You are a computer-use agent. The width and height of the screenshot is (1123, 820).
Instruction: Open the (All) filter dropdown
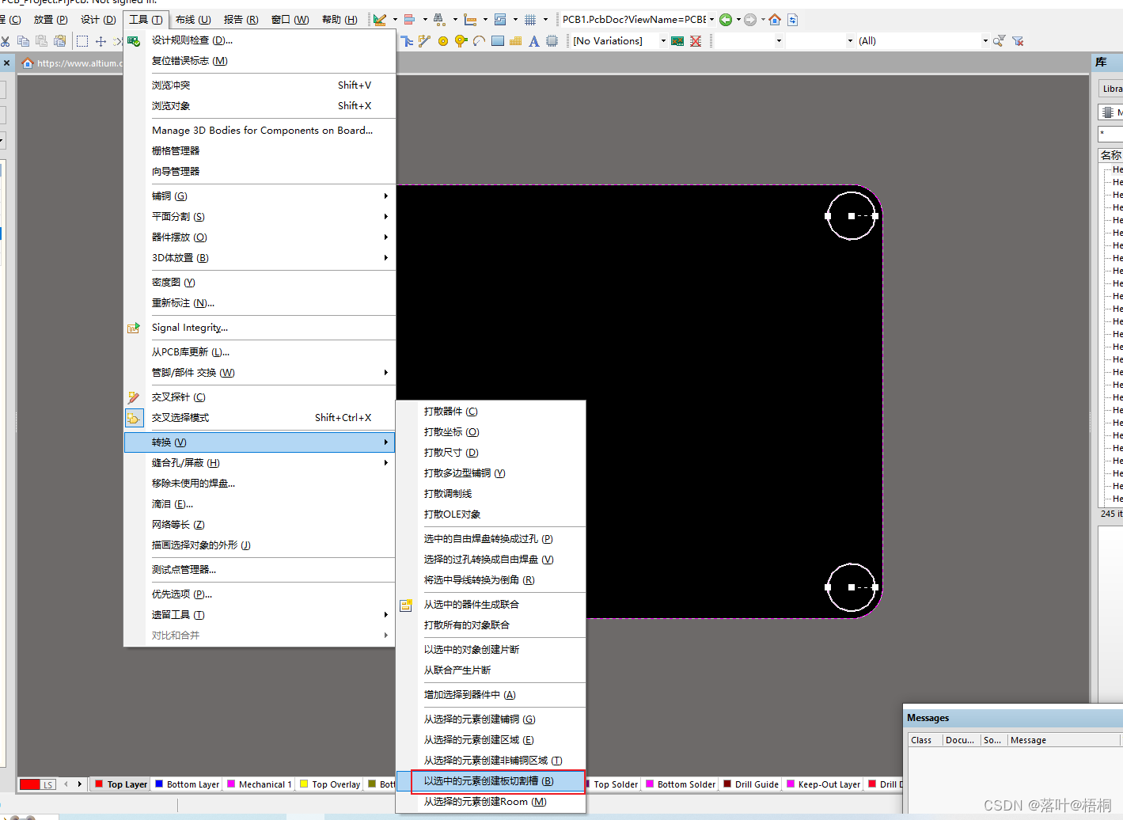coord(985,41)
